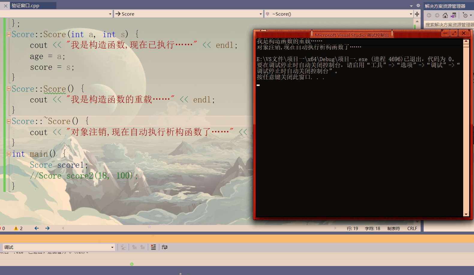Collapse the ~Score() destructor block

(9, 121)
